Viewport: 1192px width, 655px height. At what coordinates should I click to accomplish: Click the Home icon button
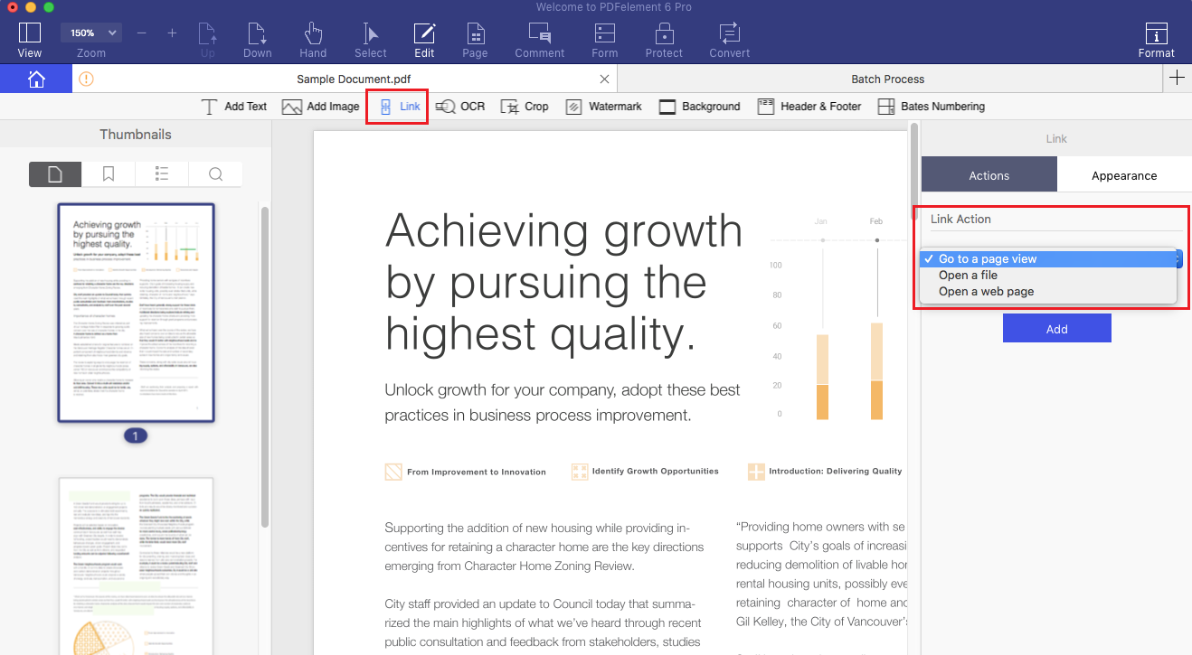click(36, 79)
